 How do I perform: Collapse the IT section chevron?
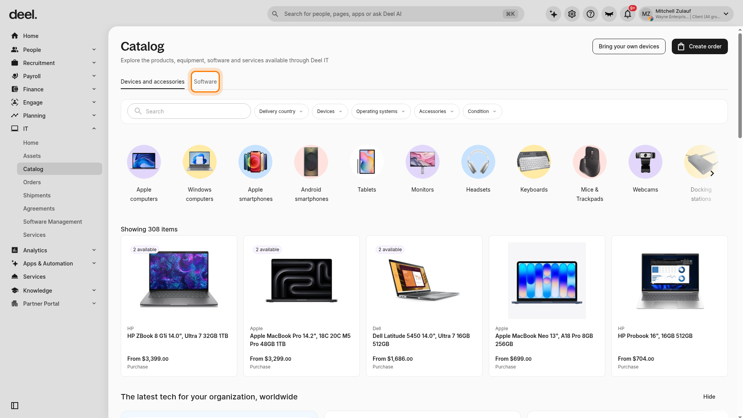(x=94, y=128)
